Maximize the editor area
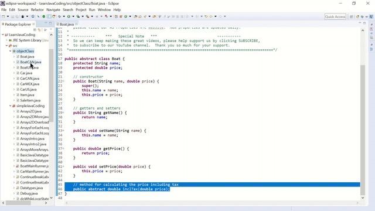The width and height of the screenshot is (375, 211). [364, 23]
